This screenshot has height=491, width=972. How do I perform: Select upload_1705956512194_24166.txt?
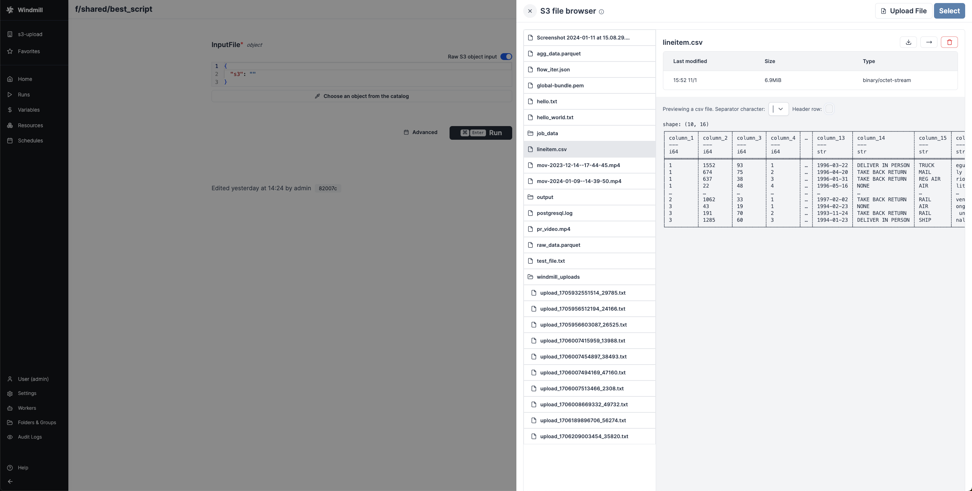[x=589, y=309]
